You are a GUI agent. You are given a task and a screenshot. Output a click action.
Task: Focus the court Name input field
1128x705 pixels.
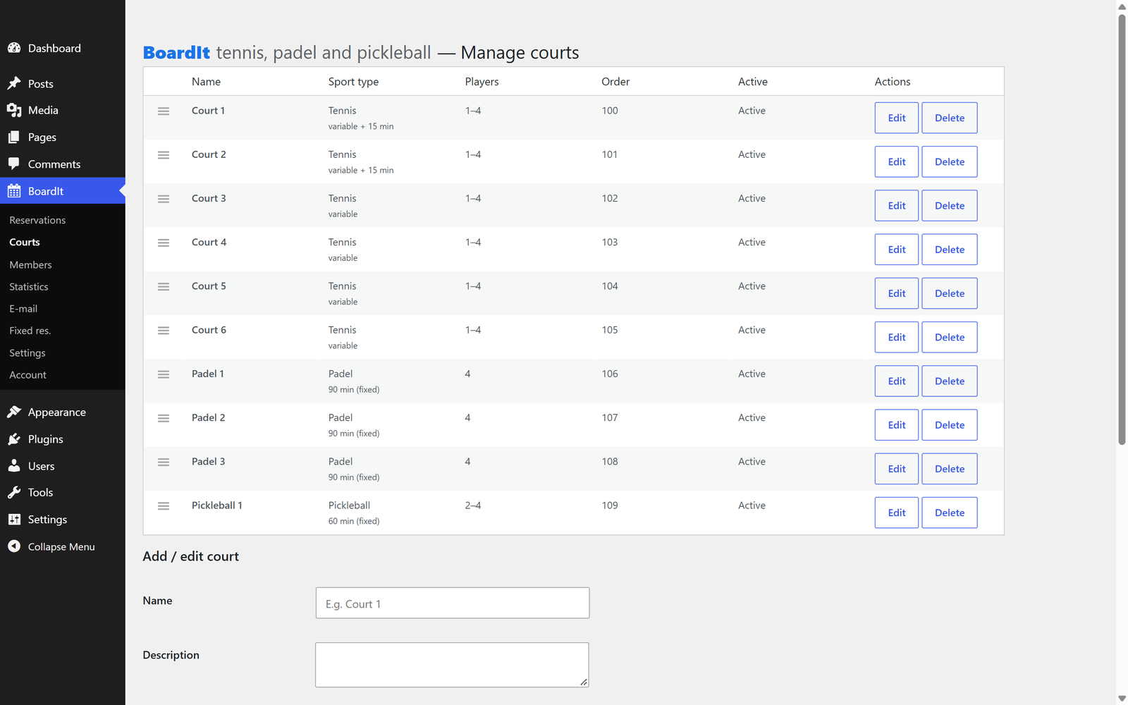(x=453, y=603)
